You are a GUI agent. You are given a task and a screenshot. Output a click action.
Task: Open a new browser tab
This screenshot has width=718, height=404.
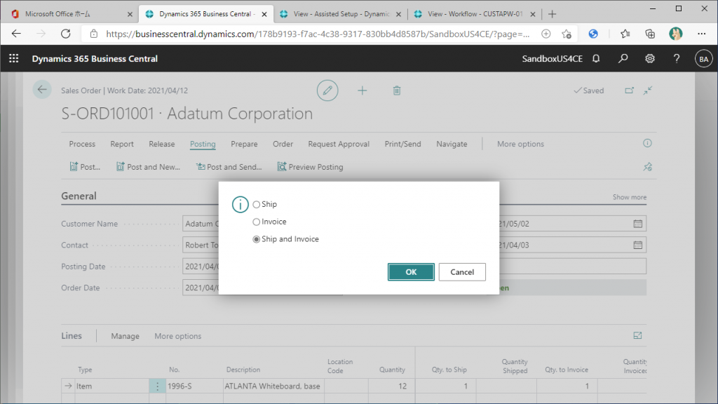tap(552, 14)
